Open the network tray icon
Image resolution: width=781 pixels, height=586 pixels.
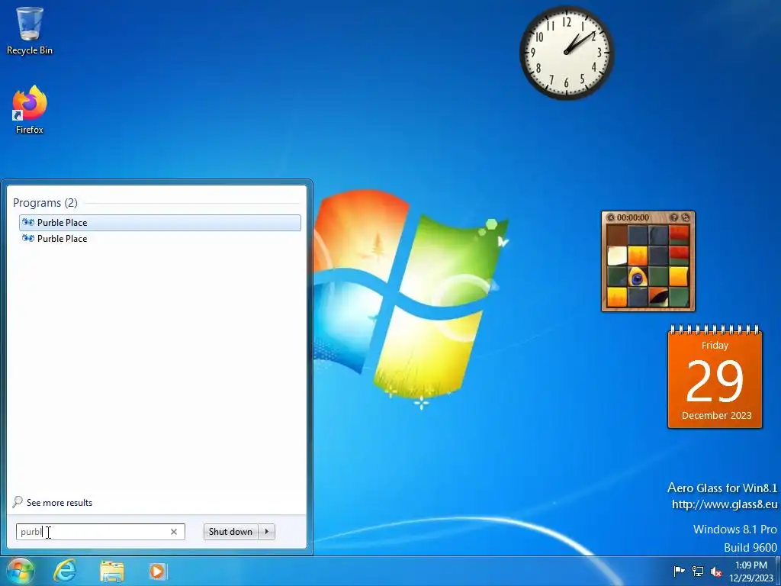pyautogui.click(x=698, y=571)
